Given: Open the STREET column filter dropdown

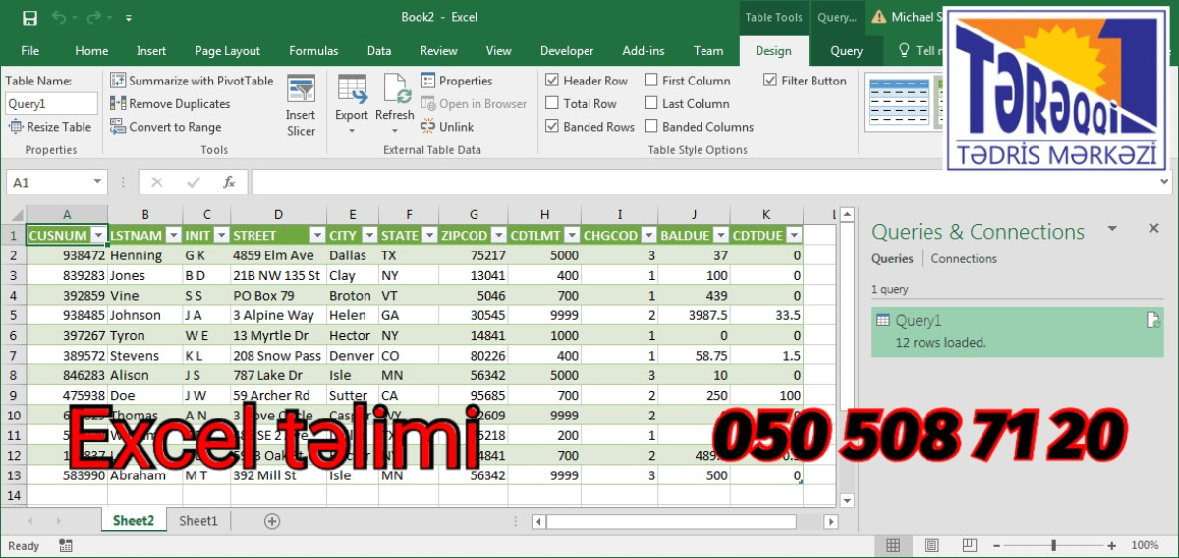Looking at the screenshot, I should tap(317, 236).
